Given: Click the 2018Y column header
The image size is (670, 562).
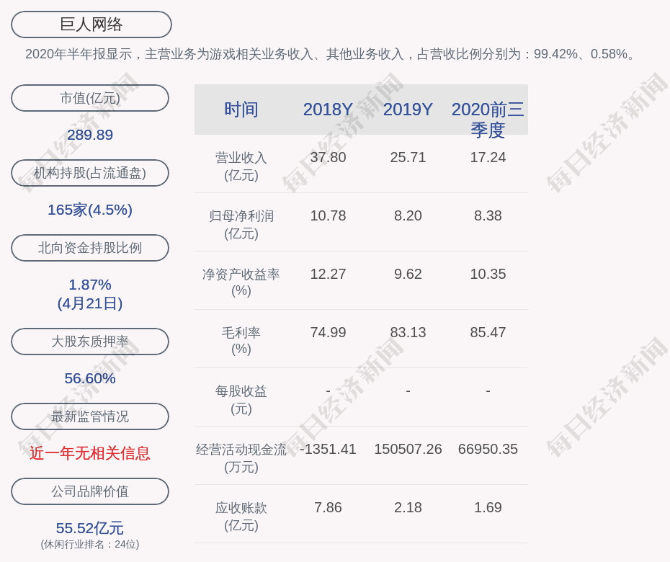Looking at the screenshot, I should point(328,110).
